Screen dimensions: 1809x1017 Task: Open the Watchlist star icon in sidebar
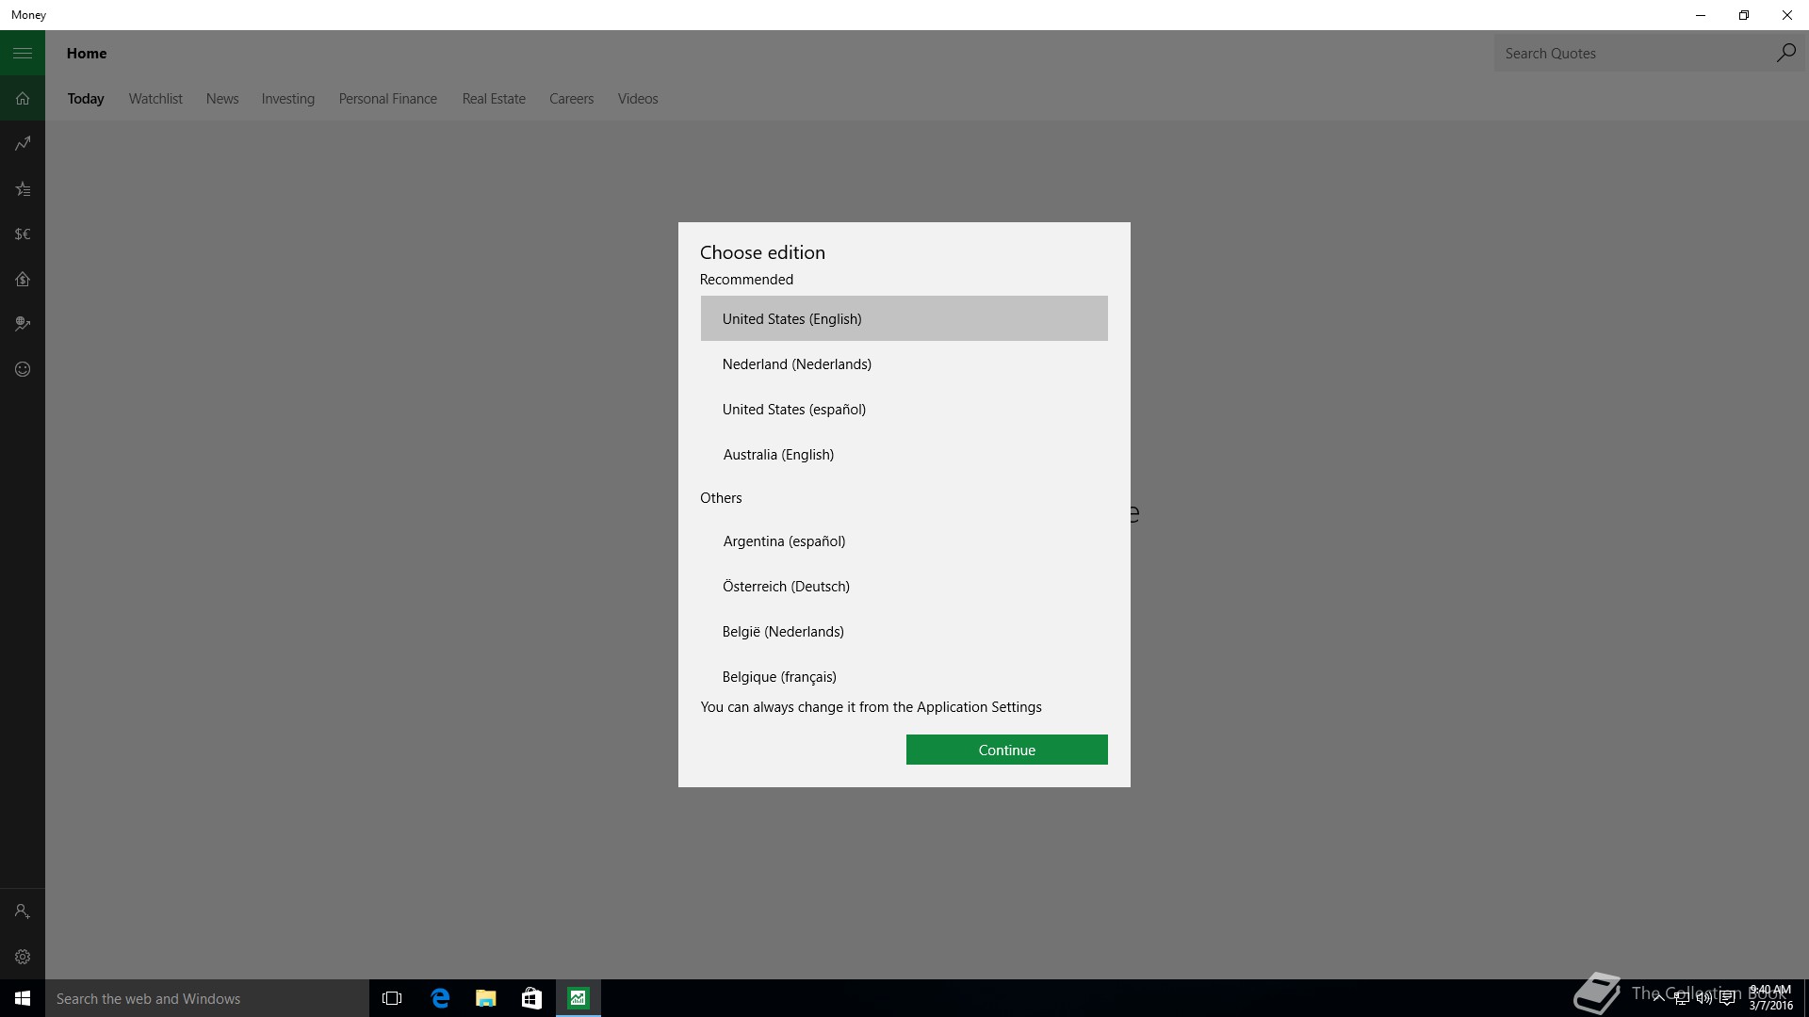[23, 189]
